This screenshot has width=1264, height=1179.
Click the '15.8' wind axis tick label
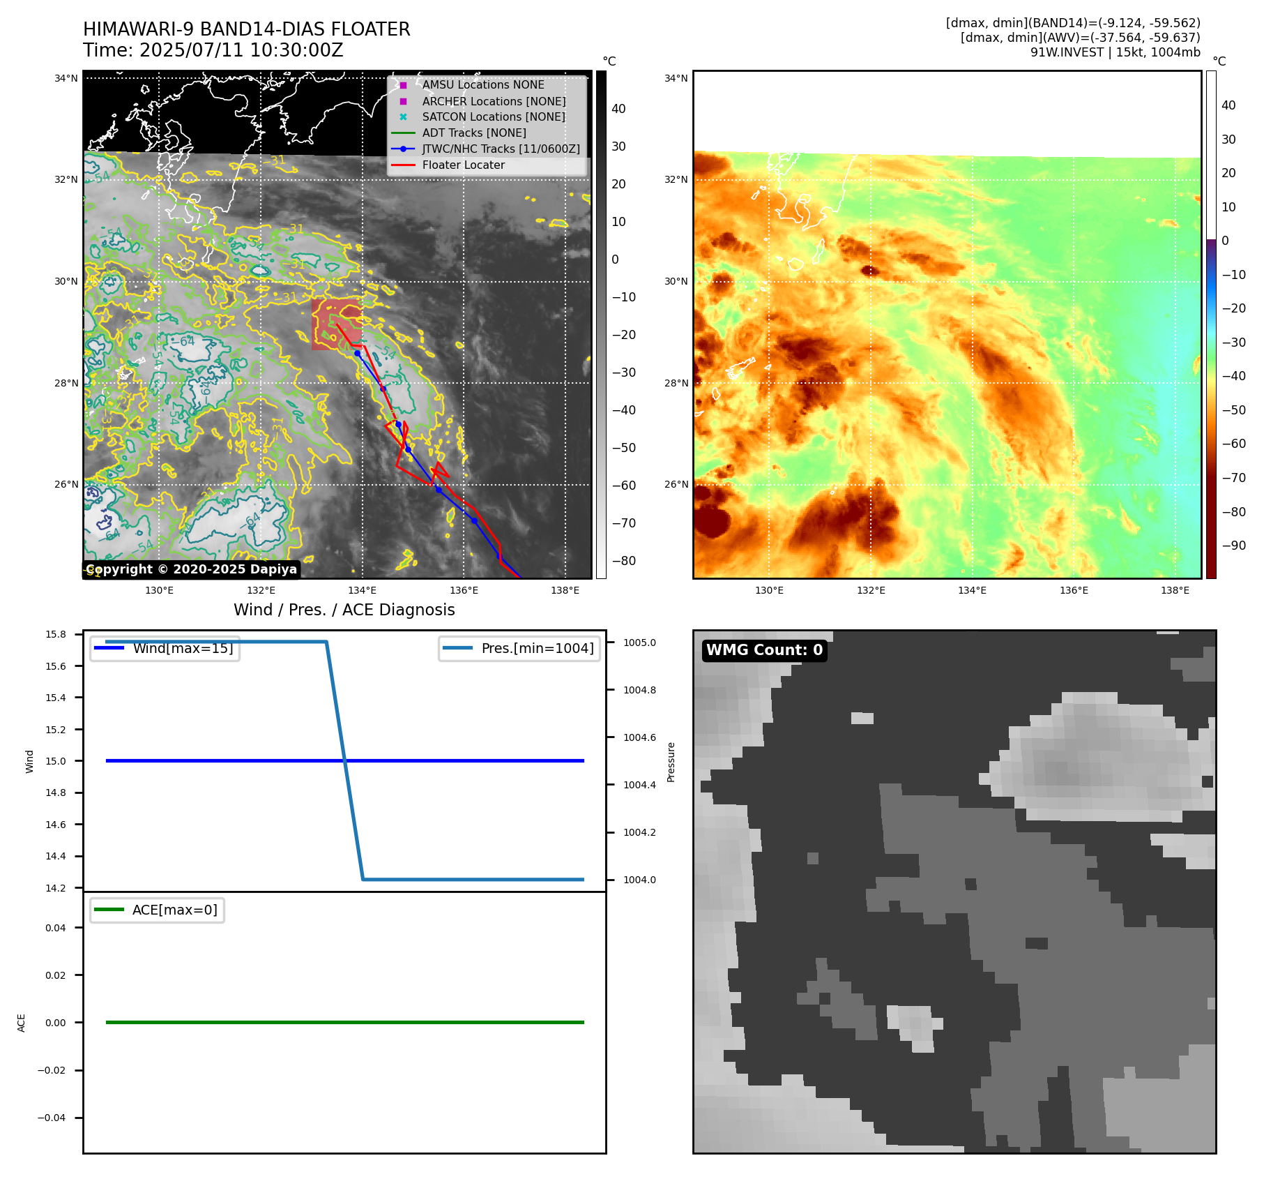point(56,635)
